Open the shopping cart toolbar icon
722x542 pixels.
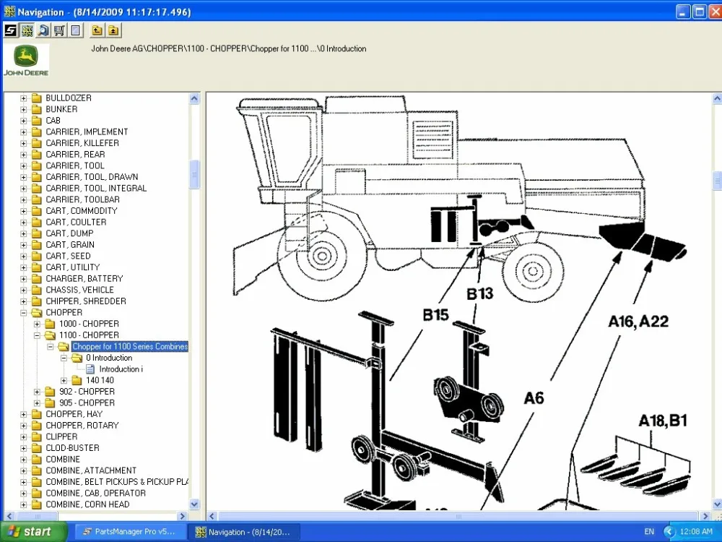[x=59, y=31]
